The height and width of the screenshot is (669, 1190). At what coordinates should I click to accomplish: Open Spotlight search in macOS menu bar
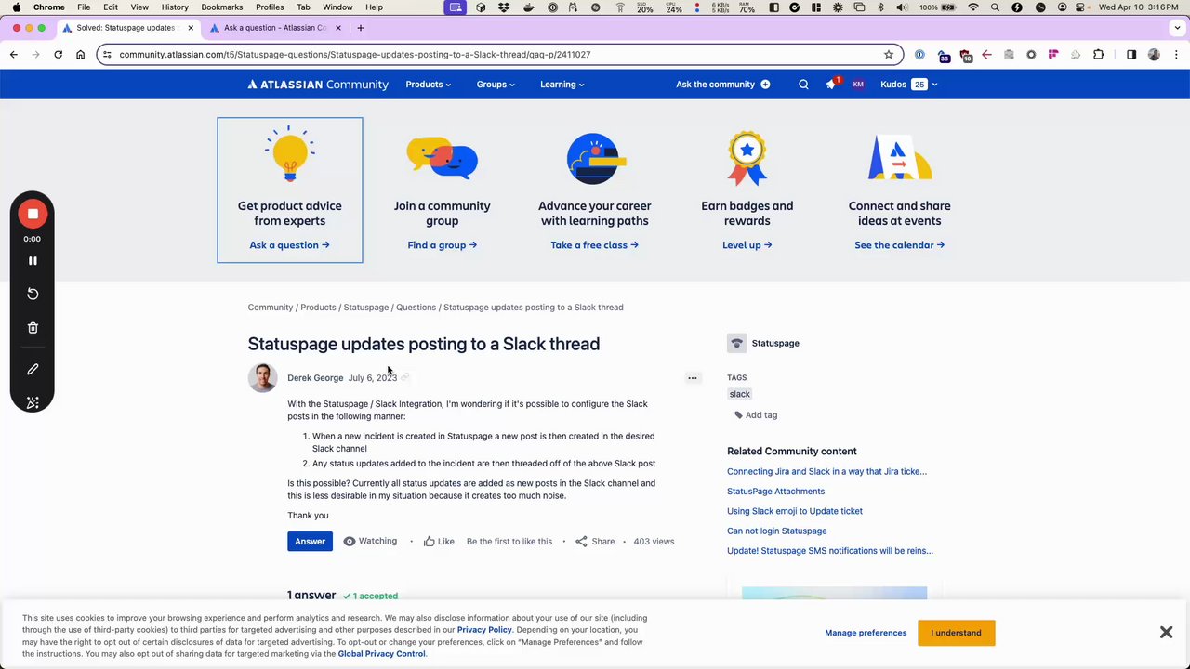pyautogui.click(x=995, y=7)
